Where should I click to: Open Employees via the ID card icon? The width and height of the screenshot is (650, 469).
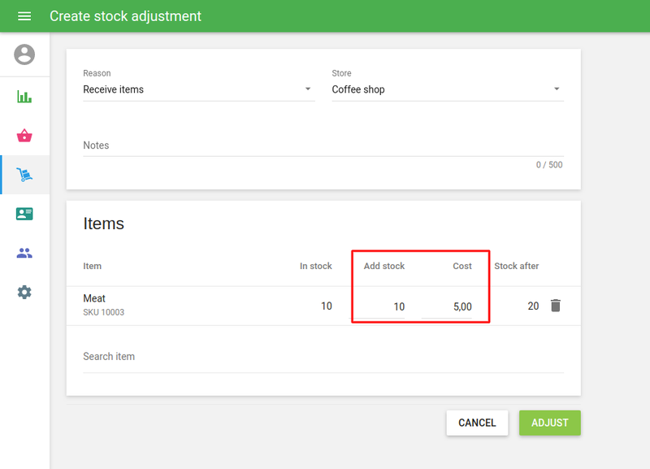coord(24,214)
